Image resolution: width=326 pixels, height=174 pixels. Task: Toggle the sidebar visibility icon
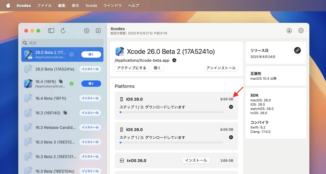(x=51, y=31)
